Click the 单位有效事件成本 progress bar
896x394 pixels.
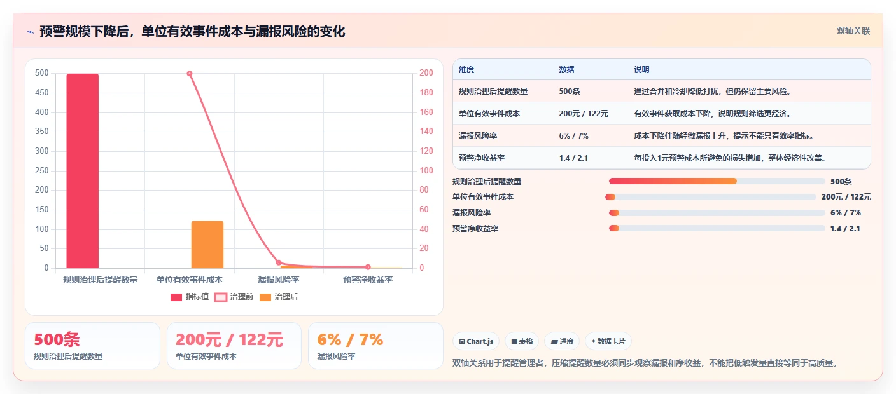pos(711,197)
